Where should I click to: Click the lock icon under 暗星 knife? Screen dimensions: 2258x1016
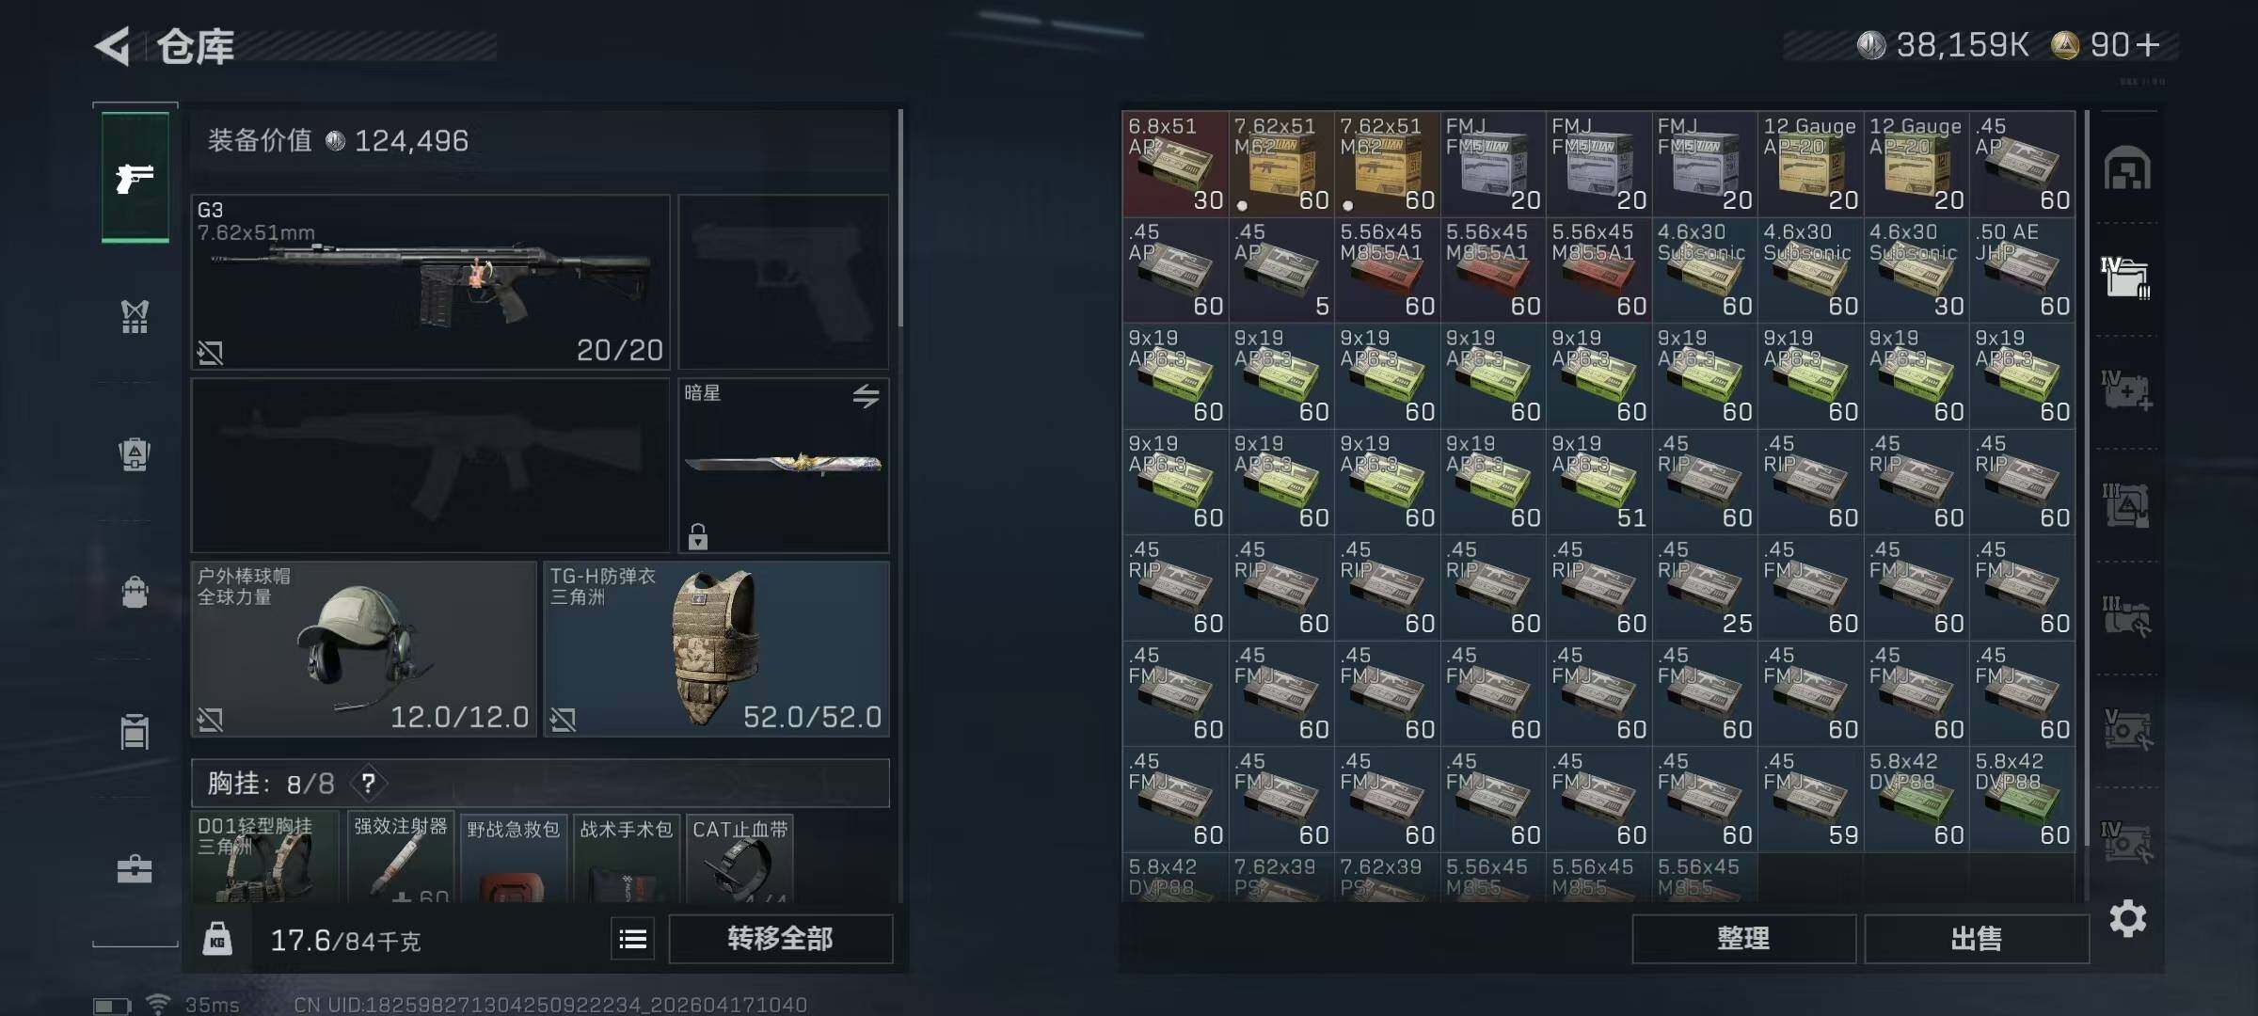(697, 536)
